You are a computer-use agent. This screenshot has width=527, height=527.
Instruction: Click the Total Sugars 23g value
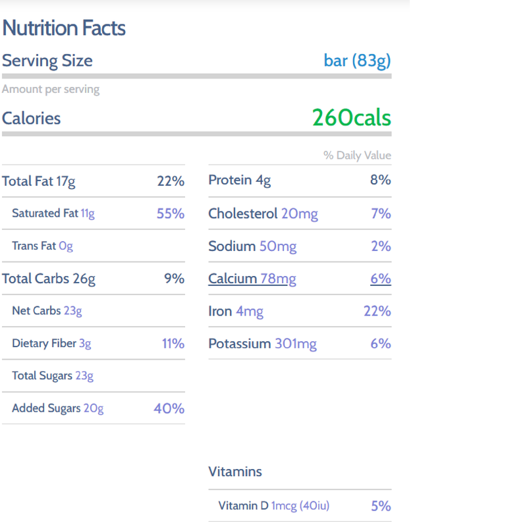tap(84, 375)
